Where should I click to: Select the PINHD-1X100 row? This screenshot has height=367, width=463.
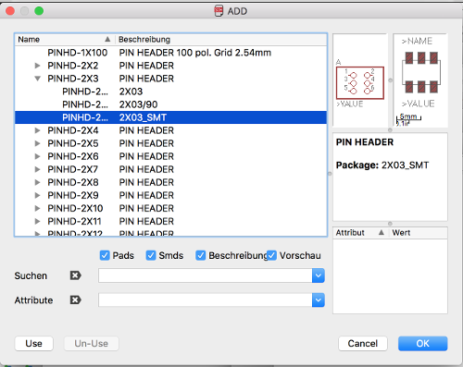pos(170,53)
